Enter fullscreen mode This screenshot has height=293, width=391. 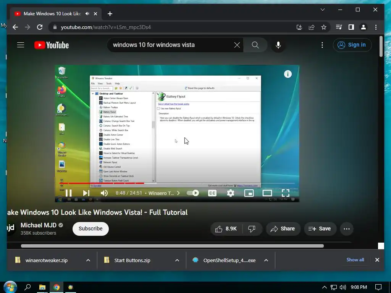click(x=286, y=193)
